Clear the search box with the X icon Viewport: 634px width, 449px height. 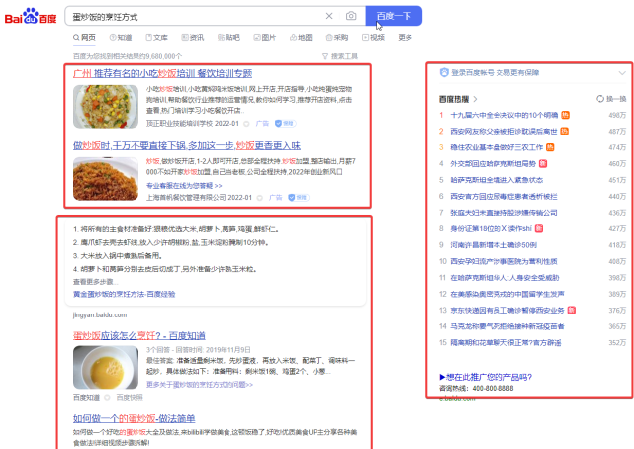click(329, 16)
